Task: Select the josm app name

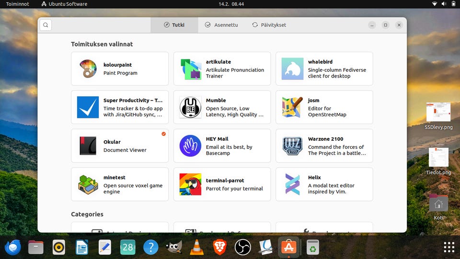Action: point(313,101)
